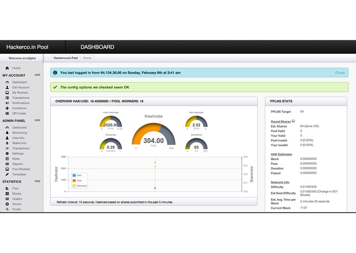Click the Network Info heading link

pyautogui.click(x=280, y=182)
